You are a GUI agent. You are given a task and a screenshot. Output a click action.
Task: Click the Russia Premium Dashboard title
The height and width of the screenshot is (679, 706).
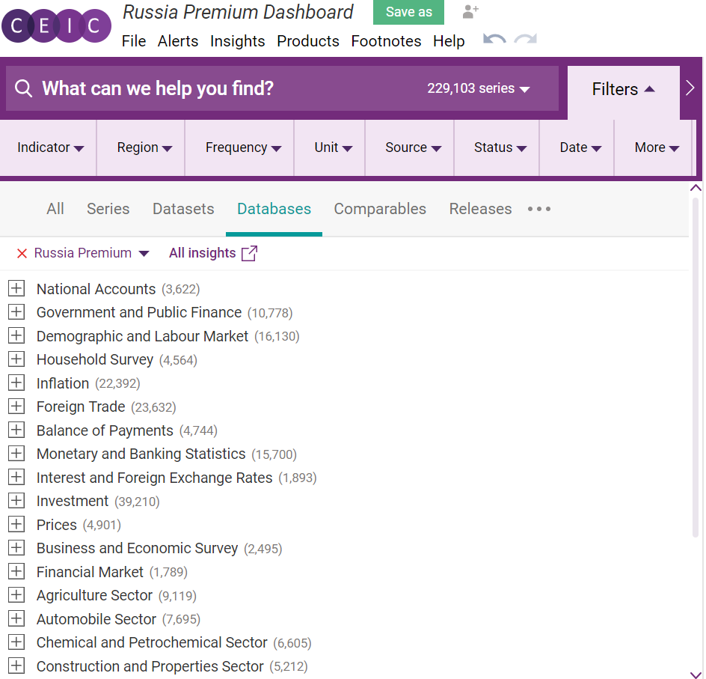(238, 12)
